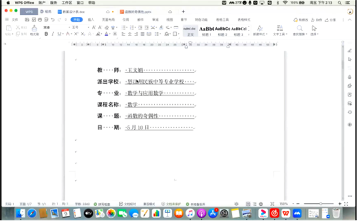Screen dimensions: 358x221
Task: Expand the numbered list dropdown arrow
Action: pos(135,28)
